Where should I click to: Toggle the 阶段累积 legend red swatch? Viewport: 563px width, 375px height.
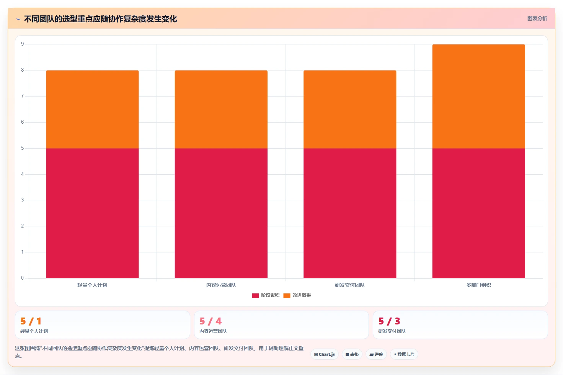pyautogui.click(x=255, y=295)
